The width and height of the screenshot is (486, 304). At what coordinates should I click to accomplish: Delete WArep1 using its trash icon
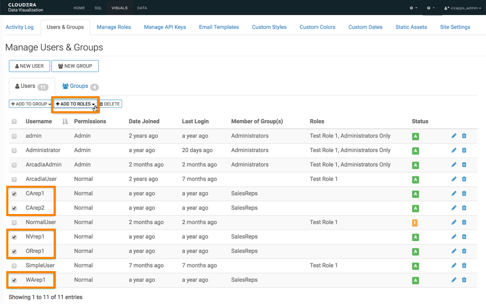[464, 280]
